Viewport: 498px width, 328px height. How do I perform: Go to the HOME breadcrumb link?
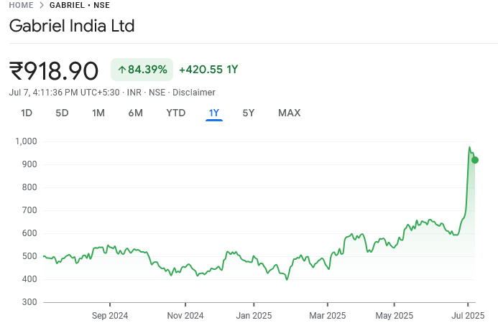pyautogui.click(x=20, y=5)
